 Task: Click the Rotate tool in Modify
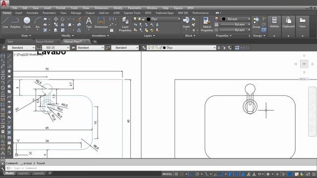coord(62,19)
